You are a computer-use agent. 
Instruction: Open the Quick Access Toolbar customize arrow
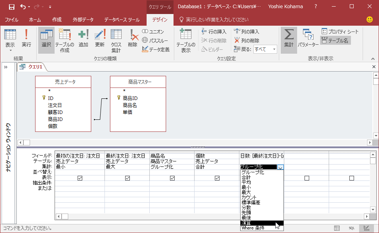click(50, 7)
